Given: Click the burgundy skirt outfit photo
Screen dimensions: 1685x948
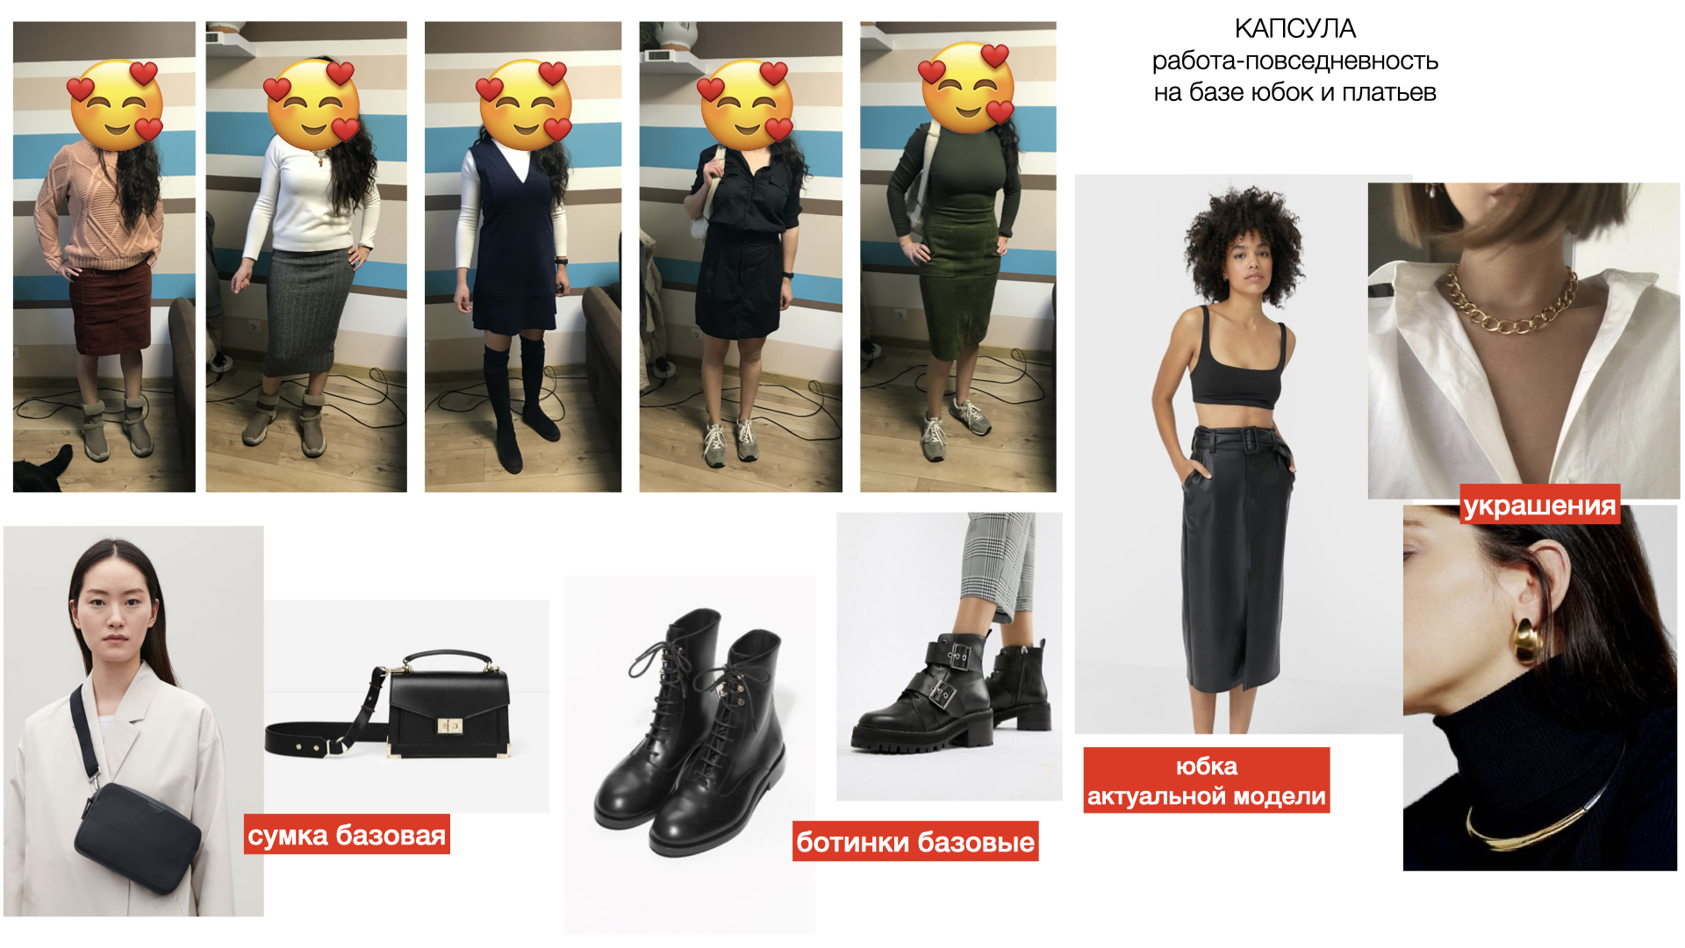Looking at the screenshot, I should (104, 257).
